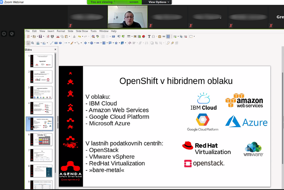Image resolution: width=284 pixels, height=190 pixels.
Task: Select the Zoom magnifier tool
Action: [x=33, y=43]
